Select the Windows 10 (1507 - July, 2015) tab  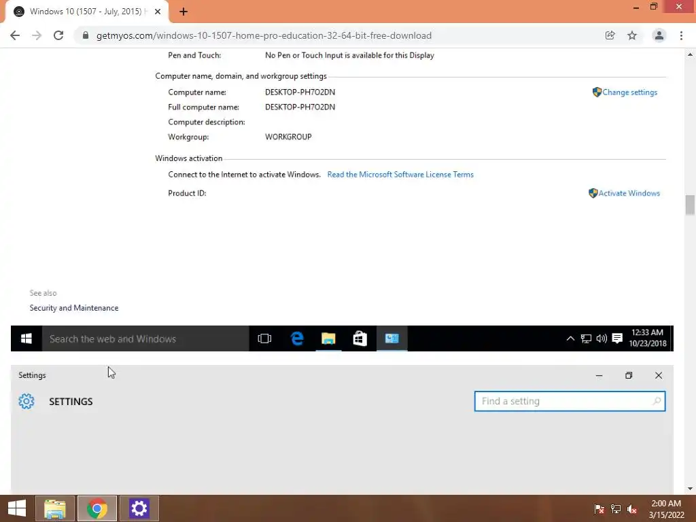[x=86, y=12]
